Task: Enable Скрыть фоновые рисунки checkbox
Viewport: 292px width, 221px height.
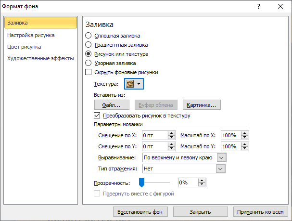Action: [x=88, y=72]
